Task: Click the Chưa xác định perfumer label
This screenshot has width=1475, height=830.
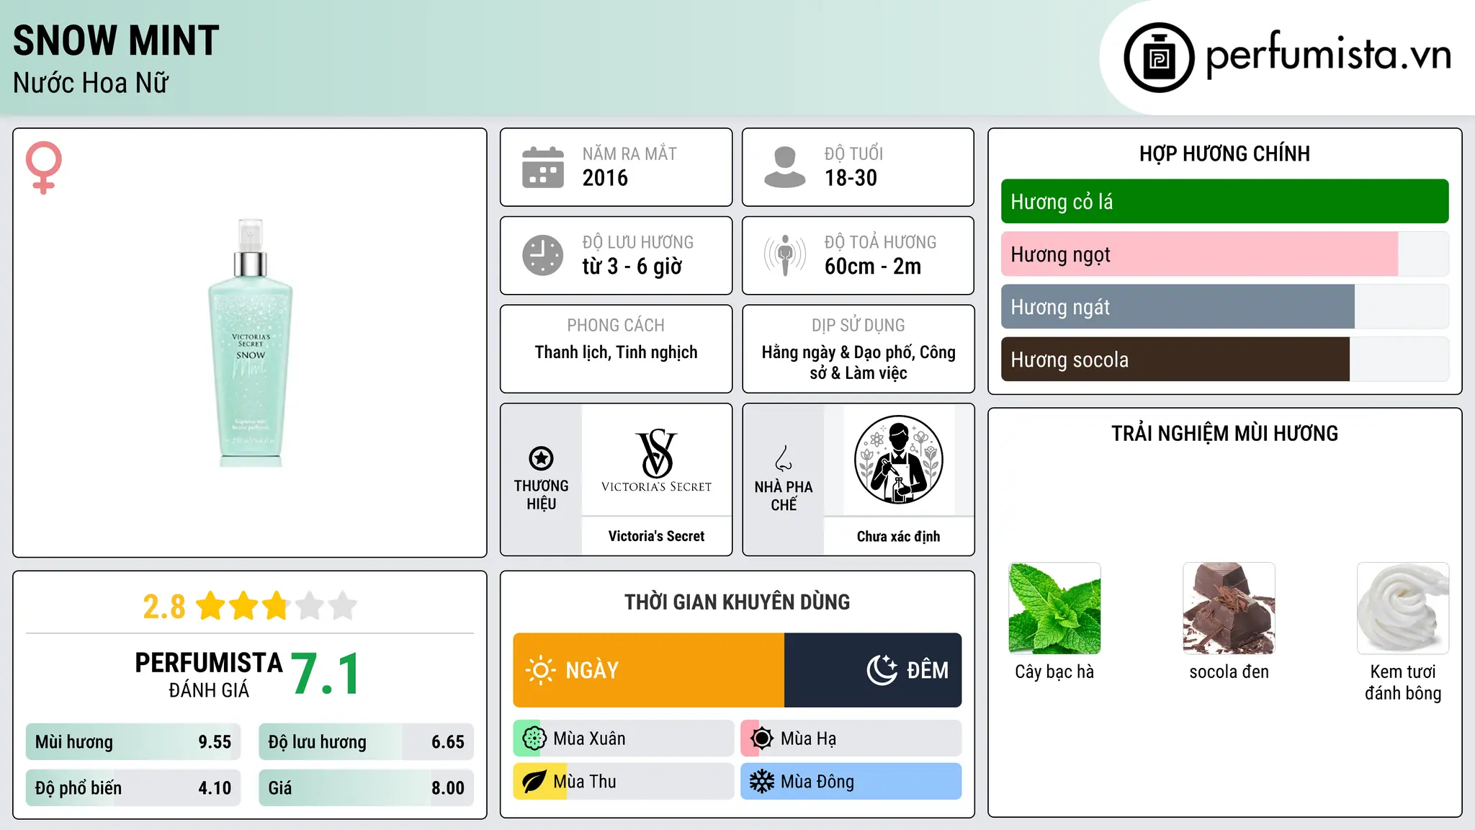Action: coord(898,536)
